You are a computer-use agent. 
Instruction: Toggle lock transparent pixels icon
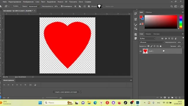click(148, 46)
